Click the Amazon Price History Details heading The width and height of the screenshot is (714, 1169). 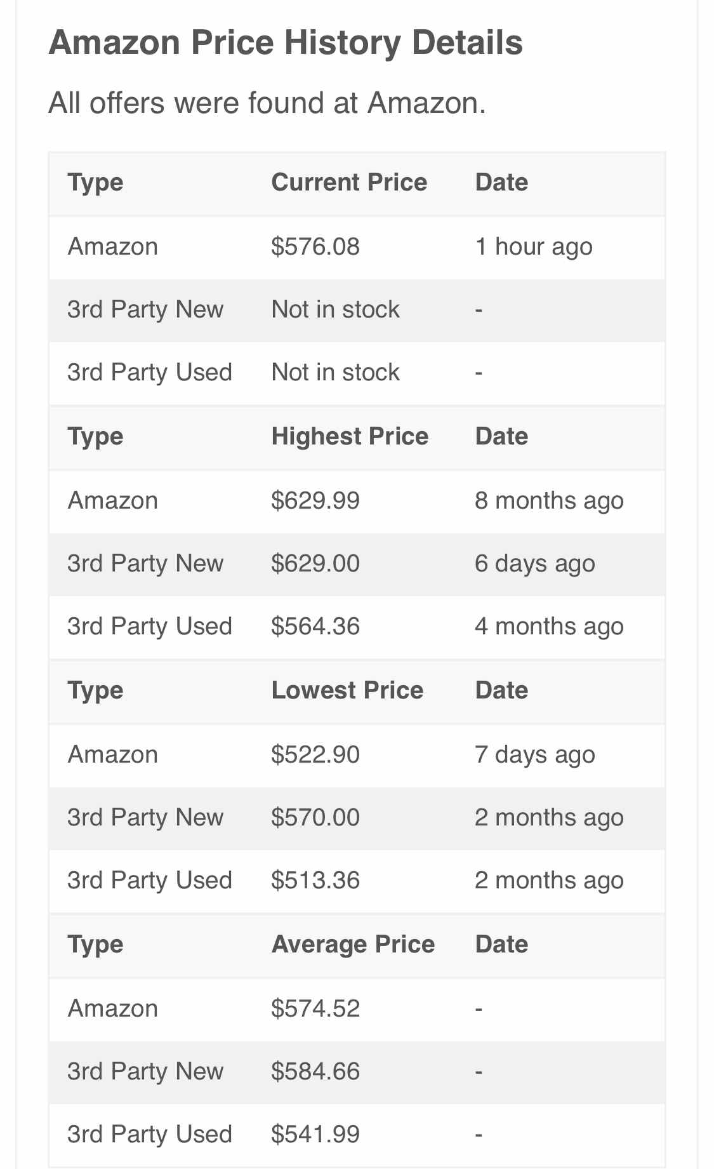coord(286,43)
